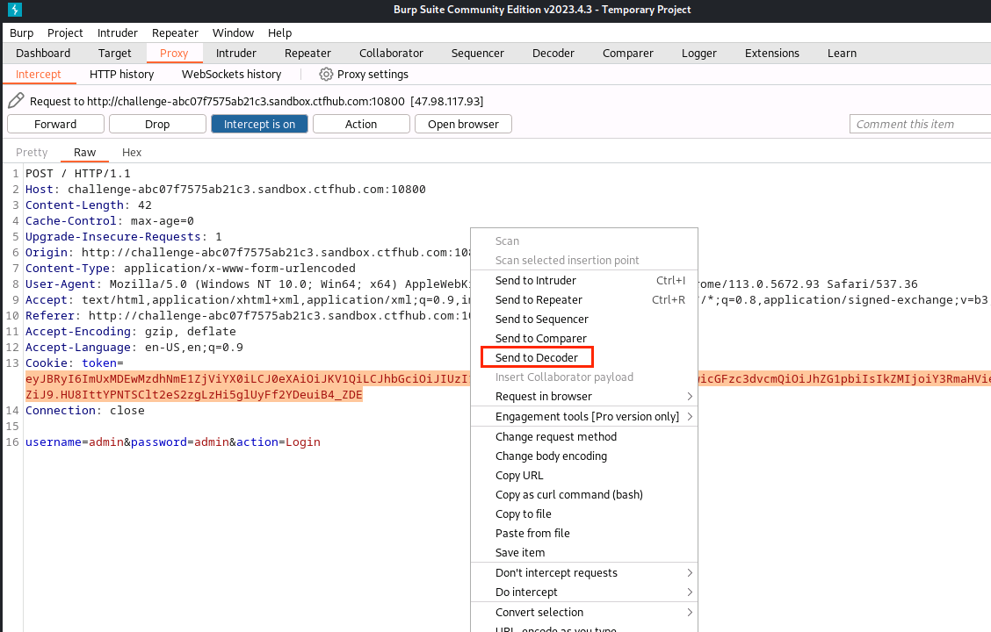
Task: Click the Accept-Language header line
Action: point(134,348)
